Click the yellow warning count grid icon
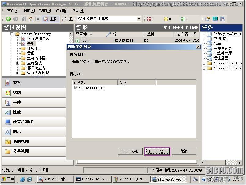 [x=166, y=19]
